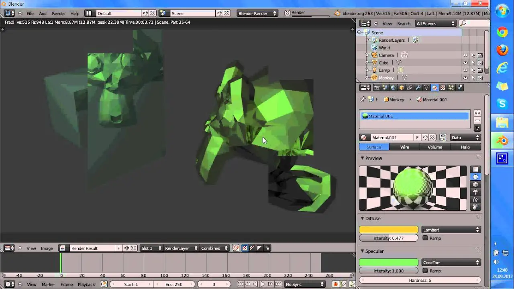Toggle automatic keyframe record button in timeline
This screenshot has height=289, width=514.
[x=335, y=284]
